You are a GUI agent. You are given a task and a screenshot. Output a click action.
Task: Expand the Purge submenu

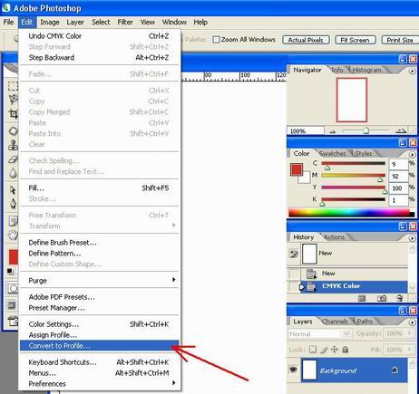click(x=100, y=281)
